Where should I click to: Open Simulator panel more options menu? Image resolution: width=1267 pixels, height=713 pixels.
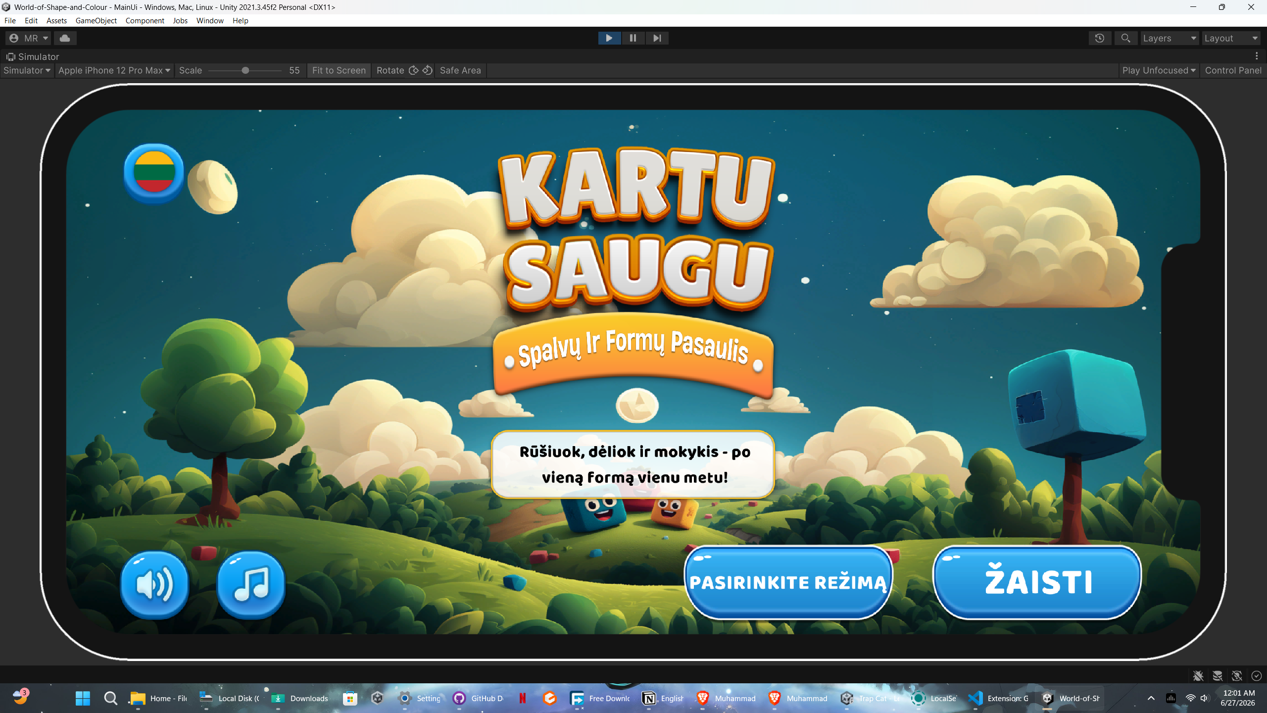click(x=1257, y=56)
